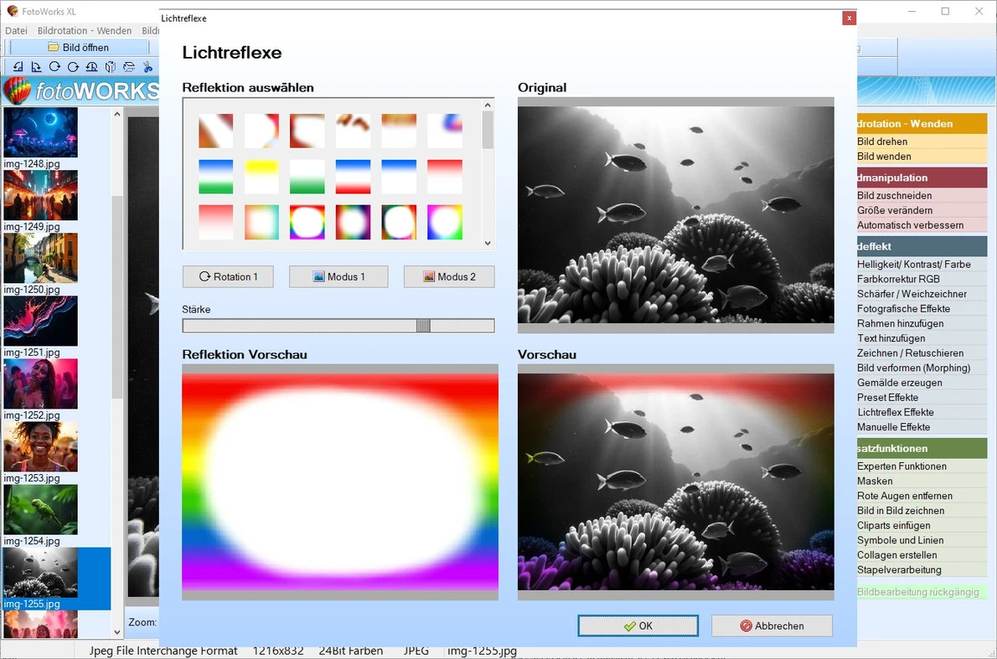Screen dimensions: 997x659
Task: Choose the blue-pink corner blob reflection
Action: pyautogui.click(x=444, y=131)
